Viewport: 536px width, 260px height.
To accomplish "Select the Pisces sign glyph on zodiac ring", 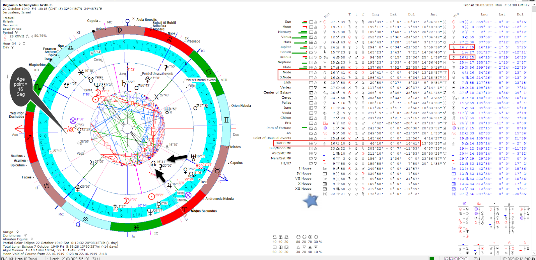I will (136, 227).
